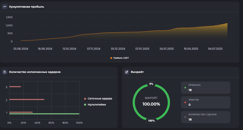Click the red Сеточные ордера bar at level 3

15,87
